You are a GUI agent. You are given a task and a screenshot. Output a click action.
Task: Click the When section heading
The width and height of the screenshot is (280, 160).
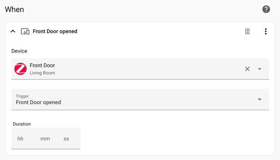[15, 9]
